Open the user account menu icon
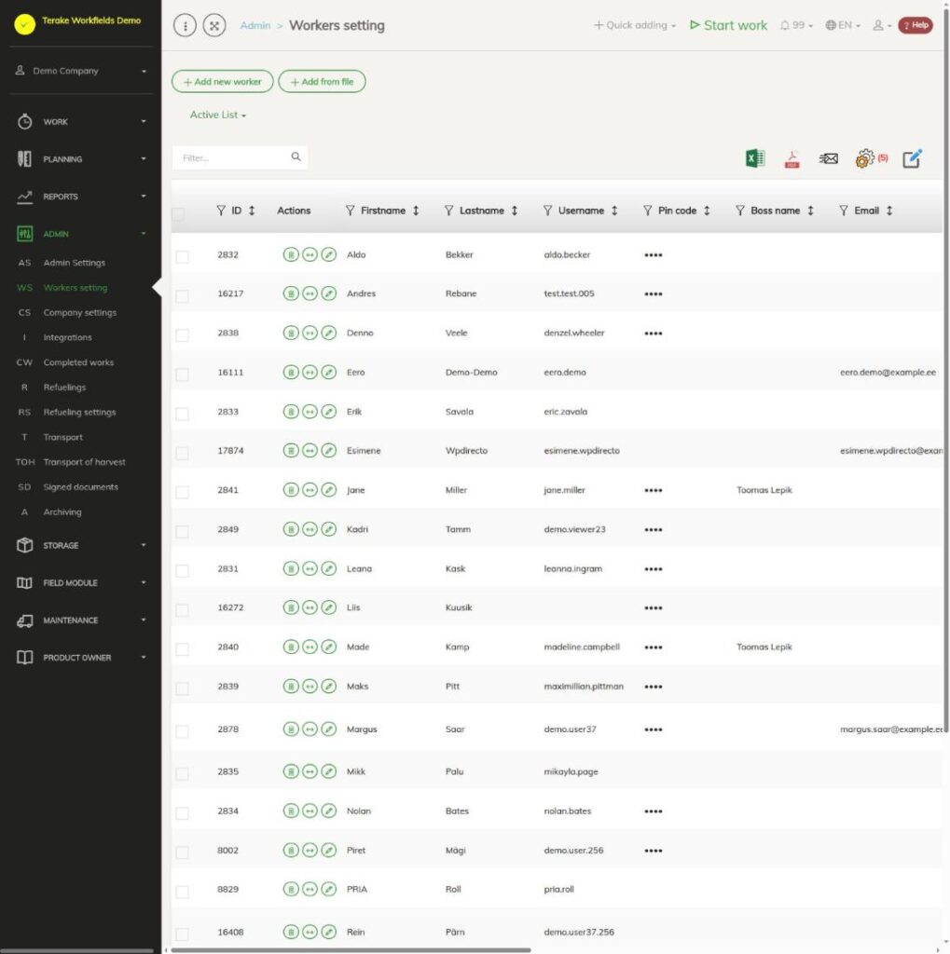This screenshot has height=954, width=950. coord(882,25)
